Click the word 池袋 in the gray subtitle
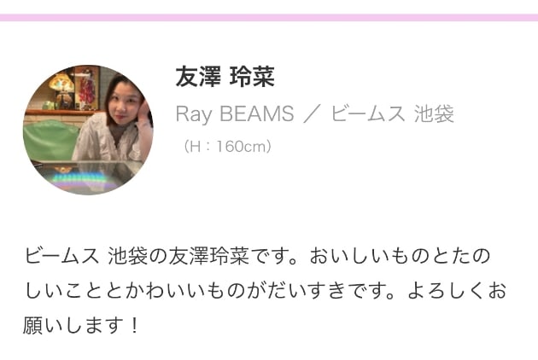538x360 pixels. coord(434,113)
